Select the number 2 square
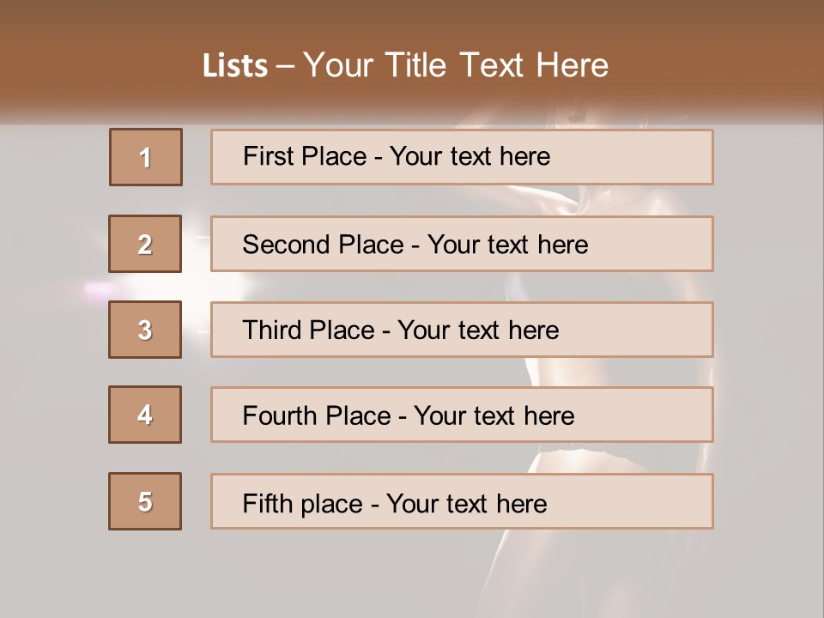The height and width of the screenshot is (618, 824). coord(145,244)
